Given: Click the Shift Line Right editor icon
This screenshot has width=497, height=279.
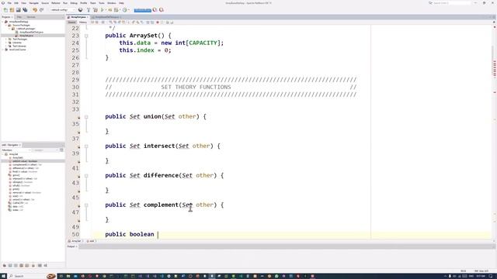Looking at the screenshot, I should pyautogui.click(x=152, y=22).
